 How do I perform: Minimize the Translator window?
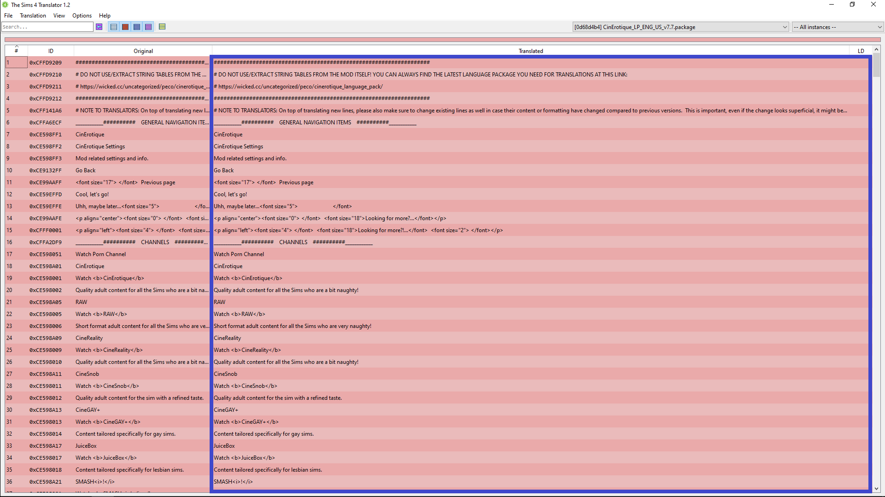[832, 5]
